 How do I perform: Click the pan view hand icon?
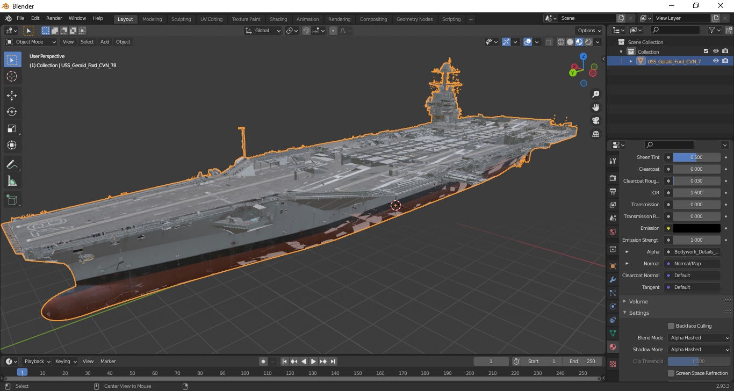point(595,107)
